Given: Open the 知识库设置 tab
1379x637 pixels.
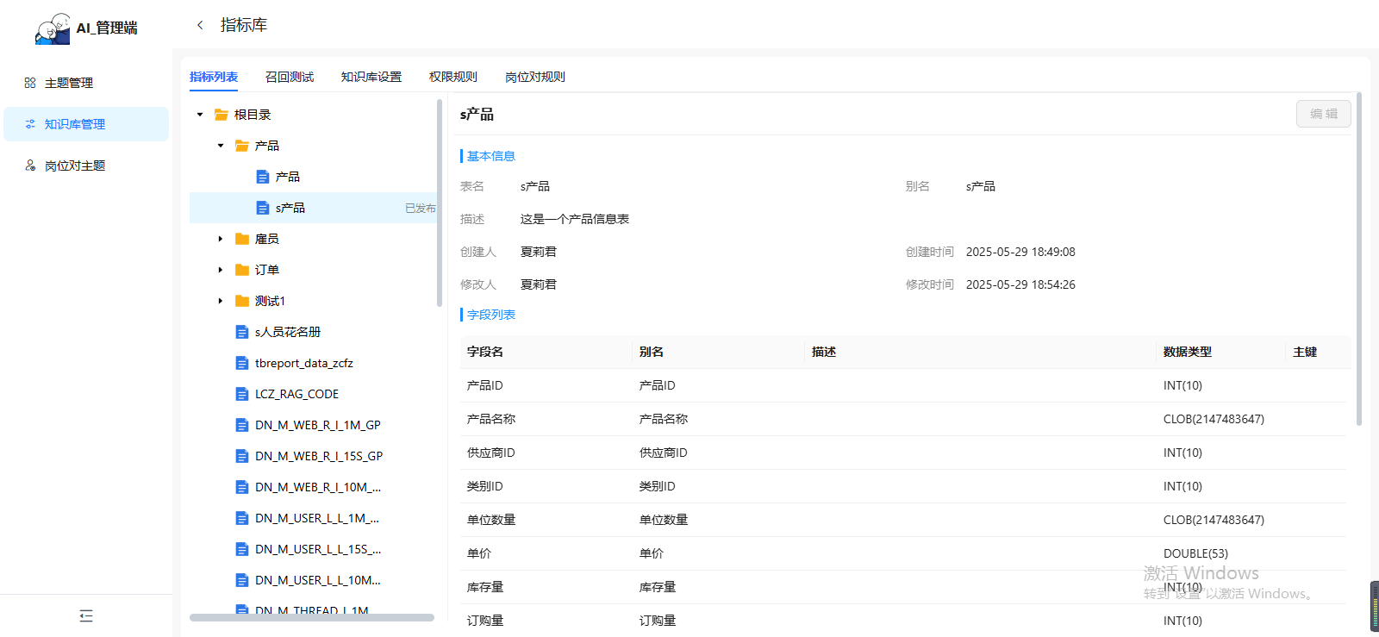Looking at the screenshot, I should point(371,77).
